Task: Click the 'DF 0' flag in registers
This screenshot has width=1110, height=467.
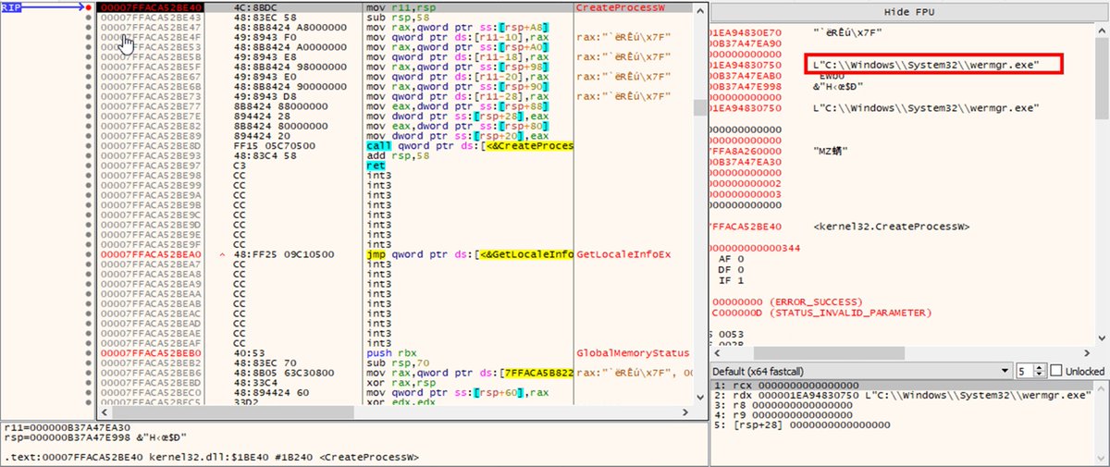Action: click(731, 269)
